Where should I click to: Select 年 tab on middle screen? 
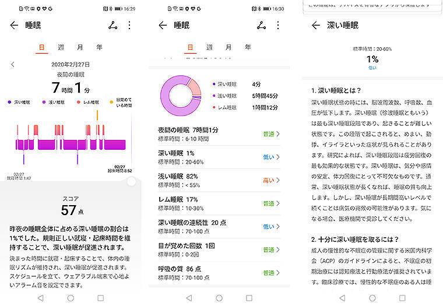(248, 47)
